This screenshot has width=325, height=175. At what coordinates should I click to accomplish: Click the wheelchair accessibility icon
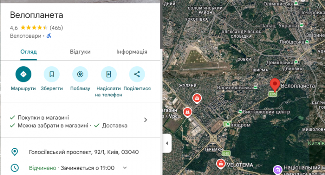[x=49, y=36]
